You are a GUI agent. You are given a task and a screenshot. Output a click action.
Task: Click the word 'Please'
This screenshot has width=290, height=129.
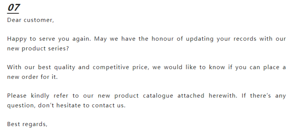click(x=17, y=95)
